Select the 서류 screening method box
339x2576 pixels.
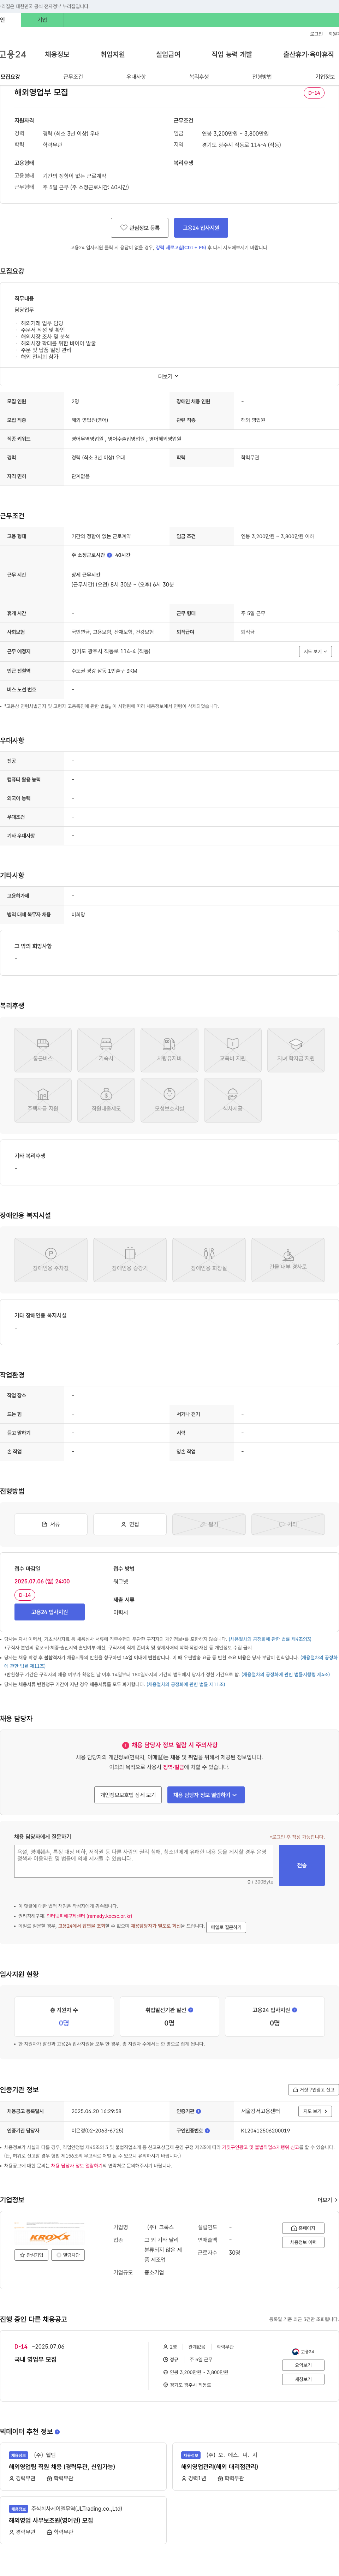click(51, 1524)
